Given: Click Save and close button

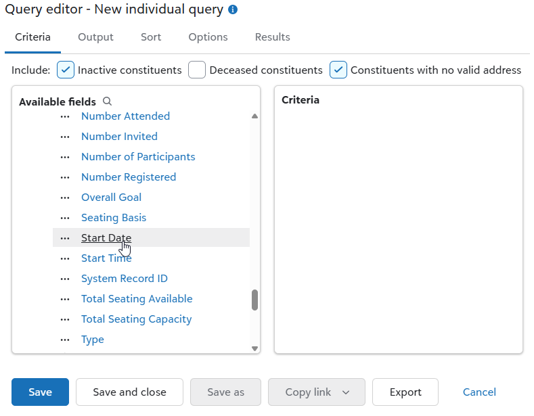Looking at the screenshot, I should (129, 392).
